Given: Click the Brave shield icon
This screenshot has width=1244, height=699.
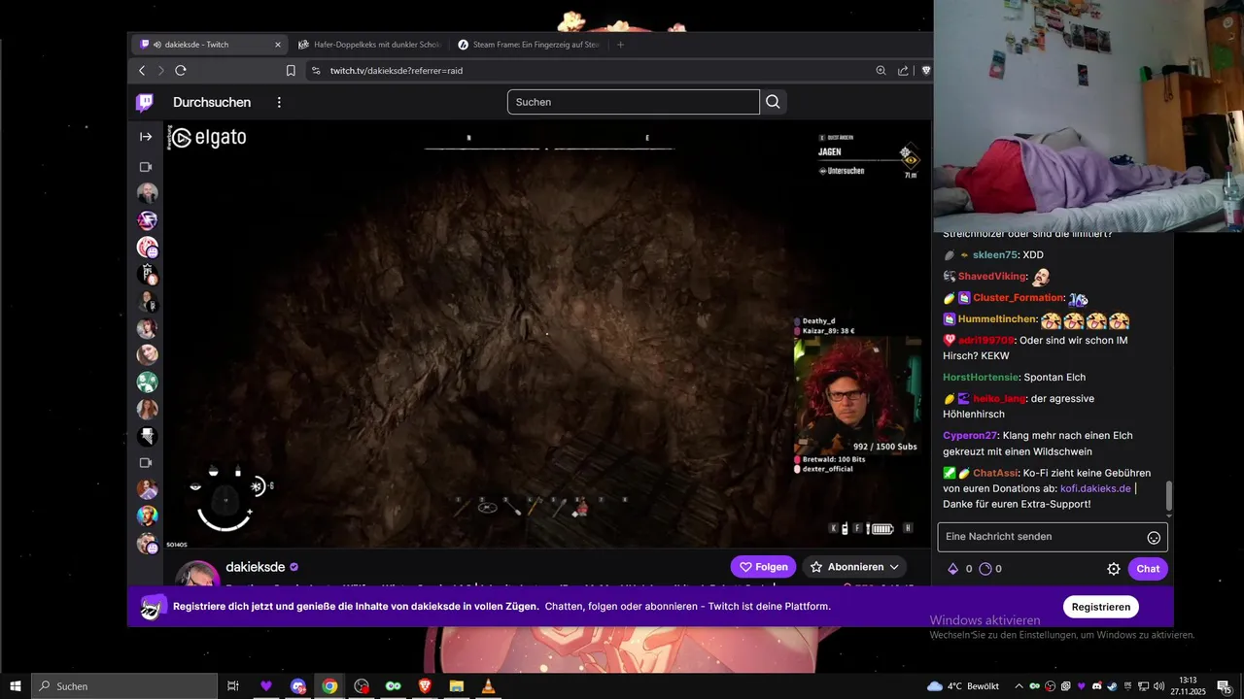Looking at the screenshot, I should pyautogui.click(x=926, y=71).
